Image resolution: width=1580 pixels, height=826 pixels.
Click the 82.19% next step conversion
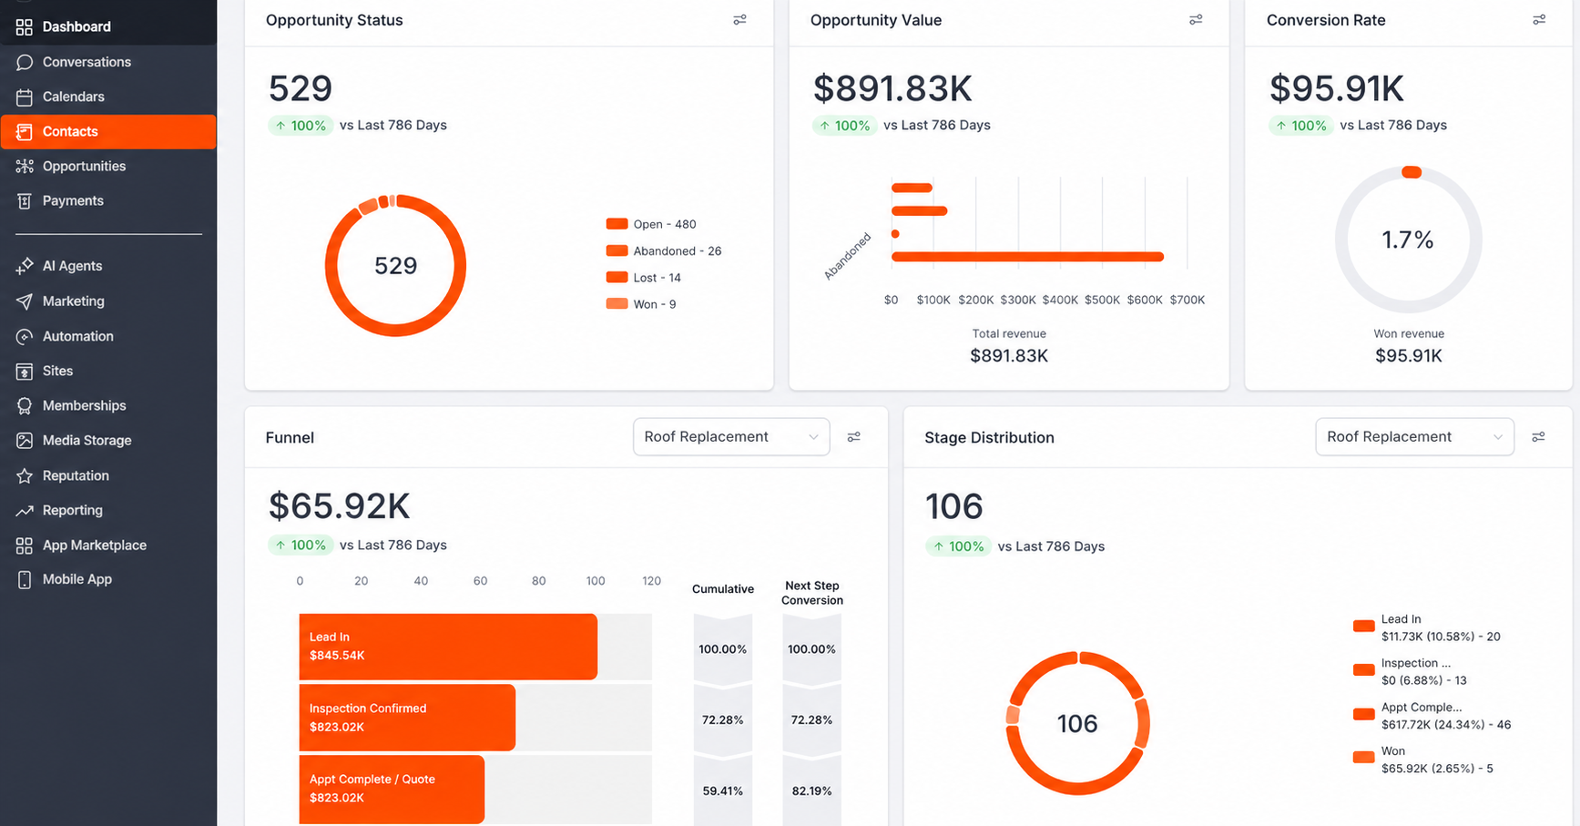tap(812, 791)
